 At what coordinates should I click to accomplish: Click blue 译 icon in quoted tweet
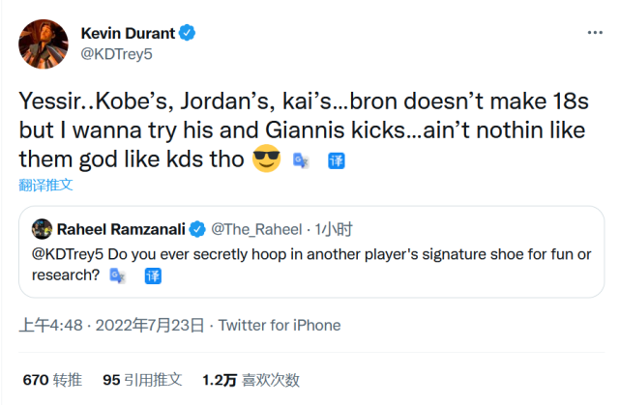point(152,275)
